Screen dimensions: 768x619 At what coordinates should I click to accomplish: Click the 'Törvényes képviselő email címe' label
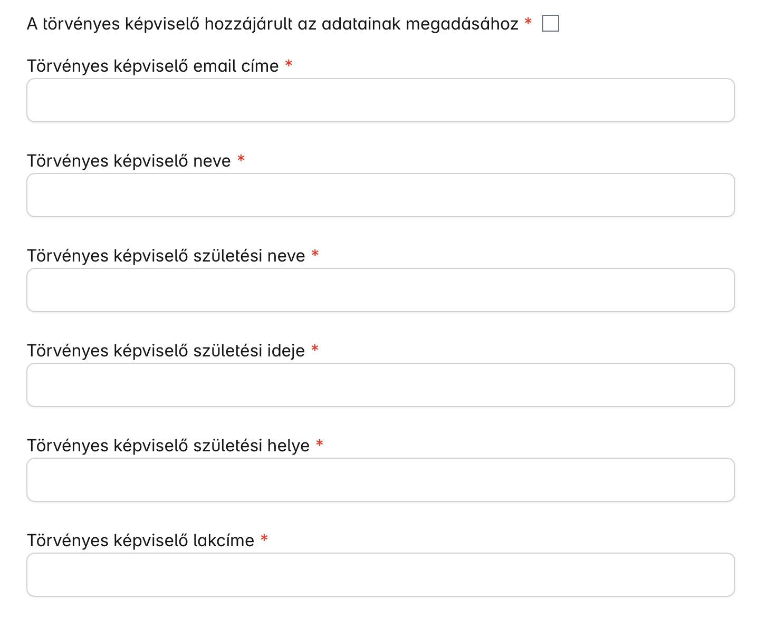(x=152, y=66)
